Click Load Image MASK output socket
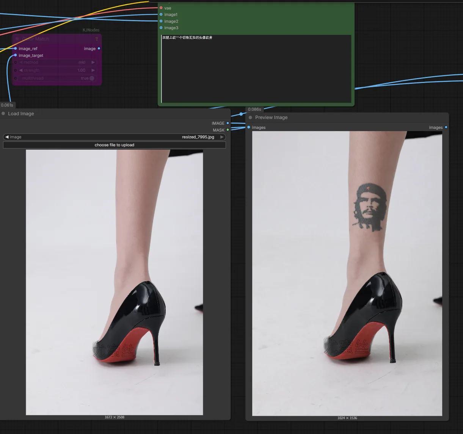The height and width of the screenshot is (434, 463). (x=228, y=130)
